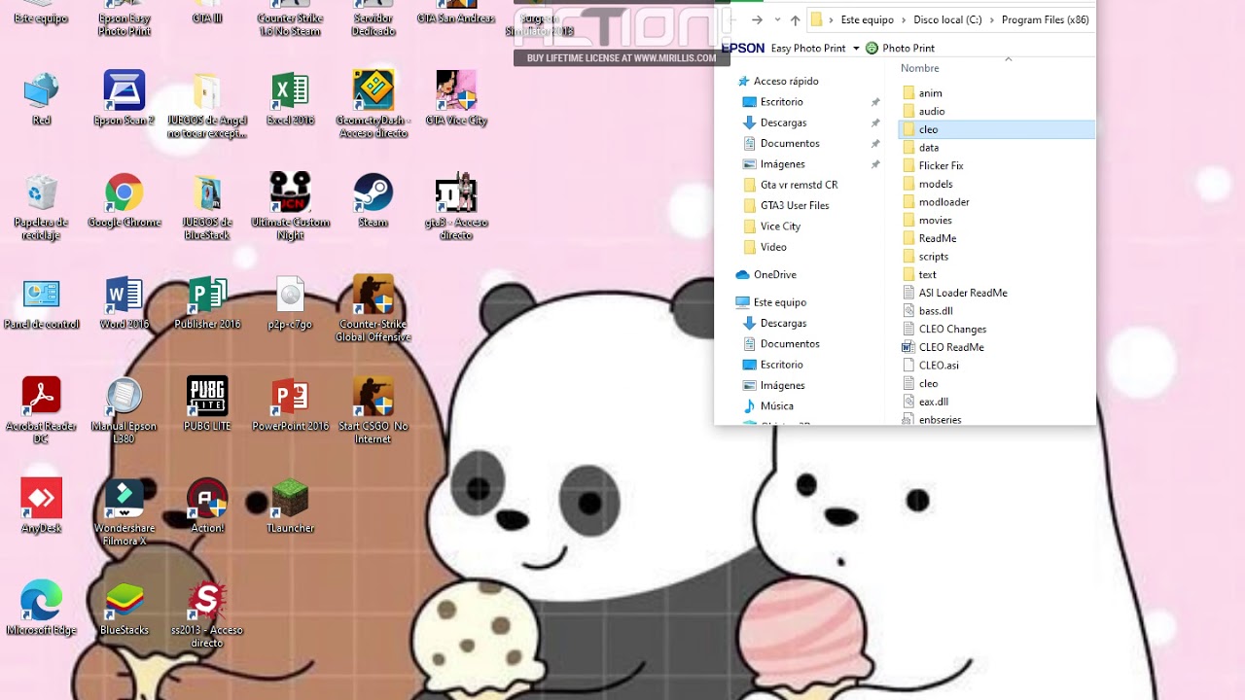Select the gta3 - Acceso directo shortcut
Image resolution: width=1245 pixels, height=700 pixels.
[456, 207]
